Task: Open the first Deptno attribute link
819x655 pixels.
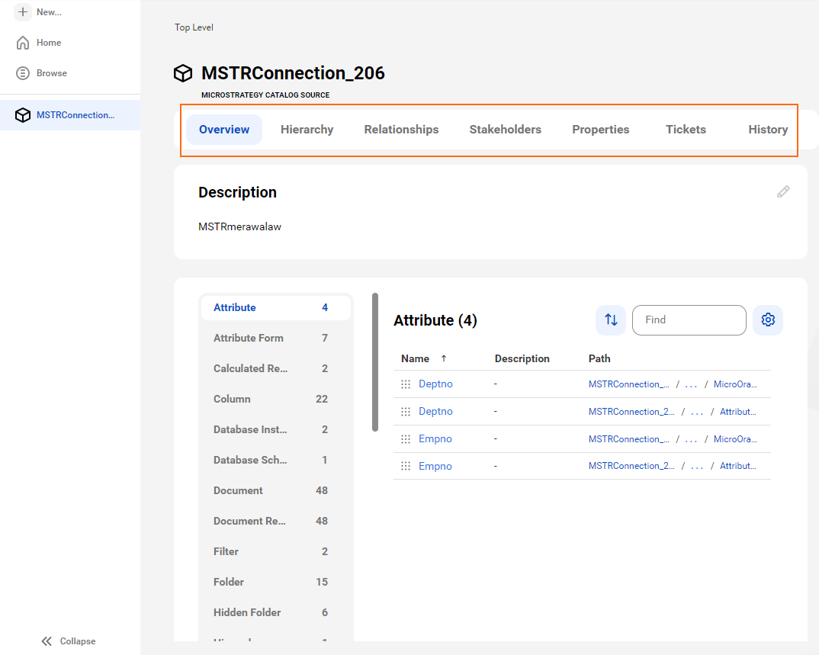Action: tap(435, 384)
